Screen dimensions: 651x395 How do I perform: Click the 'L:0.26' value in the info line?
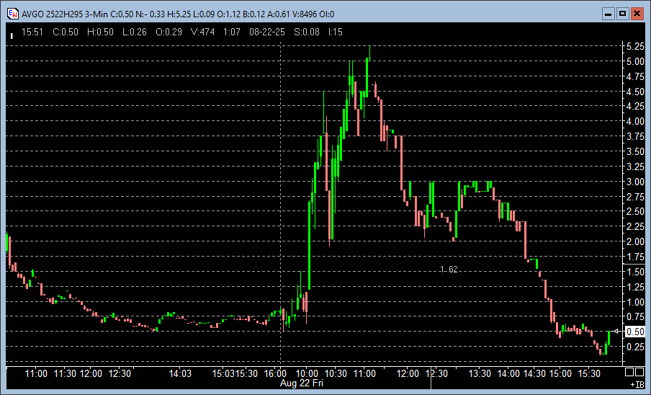pos(135,32)
